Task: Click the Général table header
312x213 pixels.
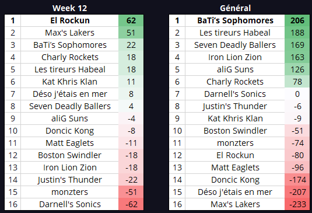Action: point(235,8)
